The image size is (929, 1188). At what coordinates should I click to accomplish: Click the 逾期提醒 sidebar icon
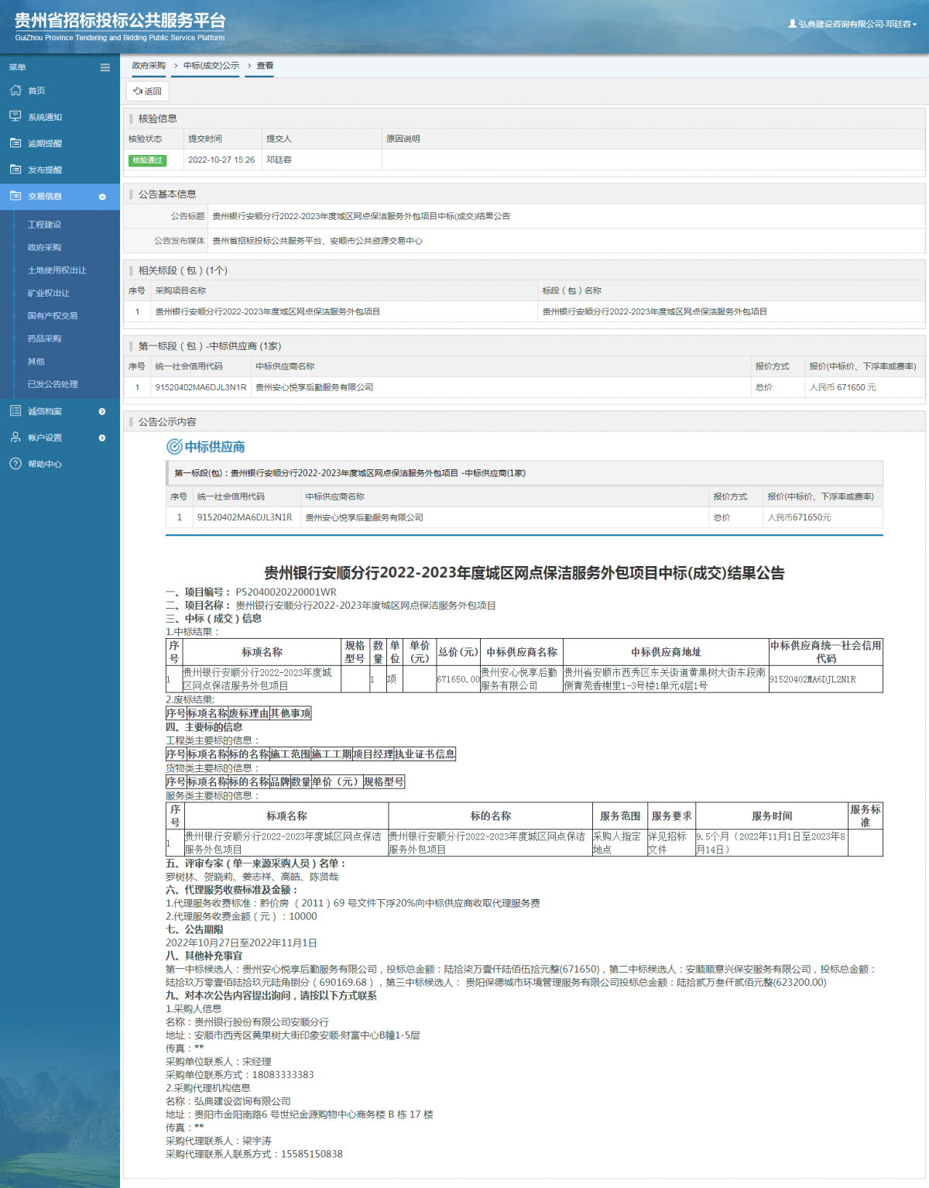point(15,143)
